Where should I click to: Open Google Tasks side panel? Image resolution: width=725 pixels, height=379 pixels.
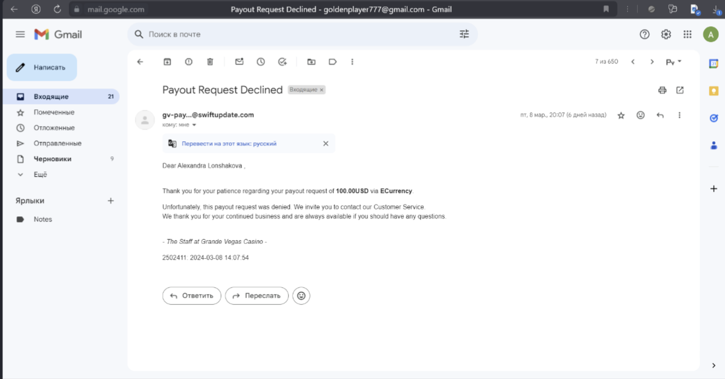tap(713, 118)
